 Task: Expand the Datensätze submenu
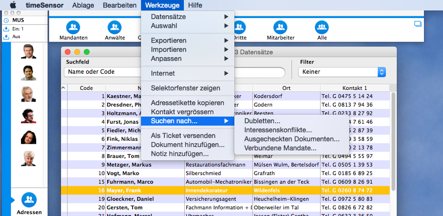pyautogui.click(x=188, y=17)
